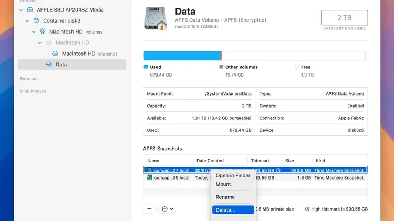The width and height of the screenshot is (394, 221).
Task: Click the Data volume icon in sidebar
Action: (49, 65)
